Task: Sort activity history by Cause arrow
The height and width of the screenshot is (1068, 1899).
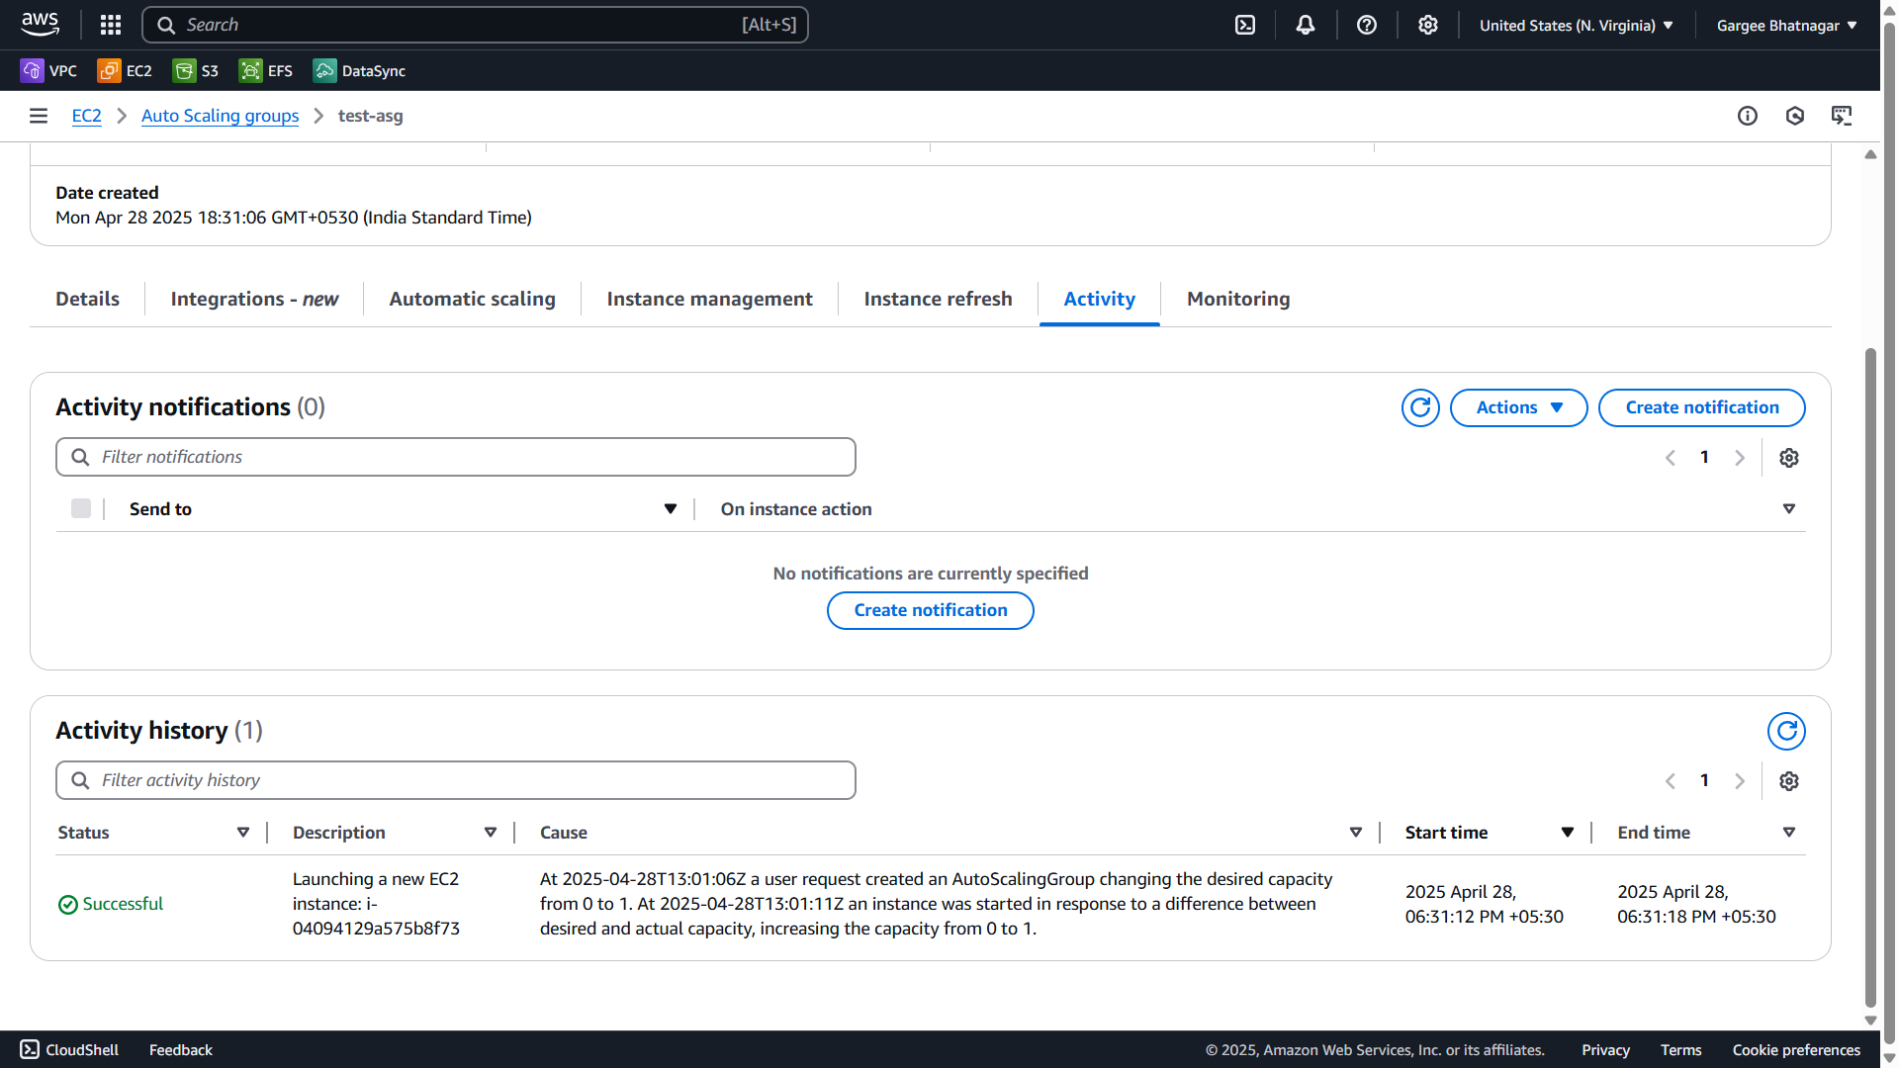Action: (x=1356, y=833)
